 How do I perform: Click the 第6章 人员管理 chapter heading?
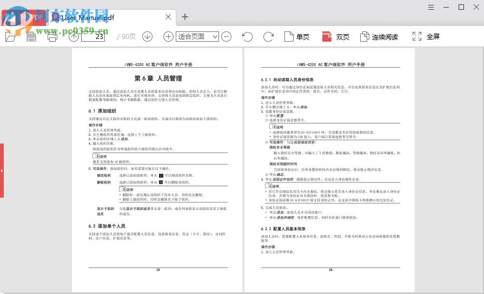(x=158, y=79)
